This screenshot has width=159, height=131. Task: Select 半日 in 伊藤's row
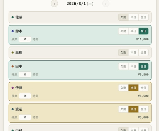(x=133, y=88)
